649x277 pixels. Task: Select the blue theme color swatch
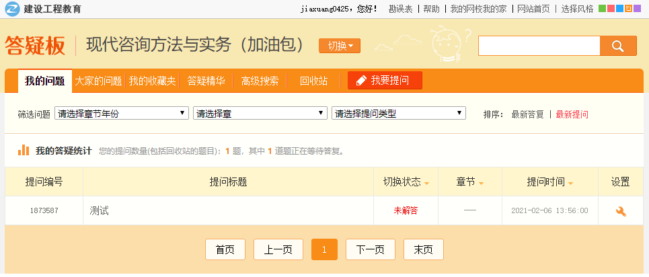[619, 9]
